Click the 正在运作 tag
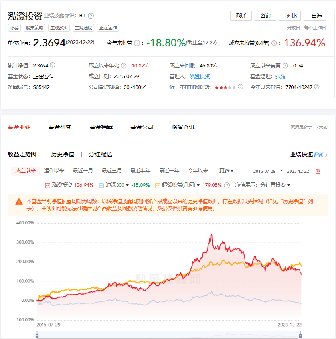Screen dimensions: 336x339 point(108,28)
